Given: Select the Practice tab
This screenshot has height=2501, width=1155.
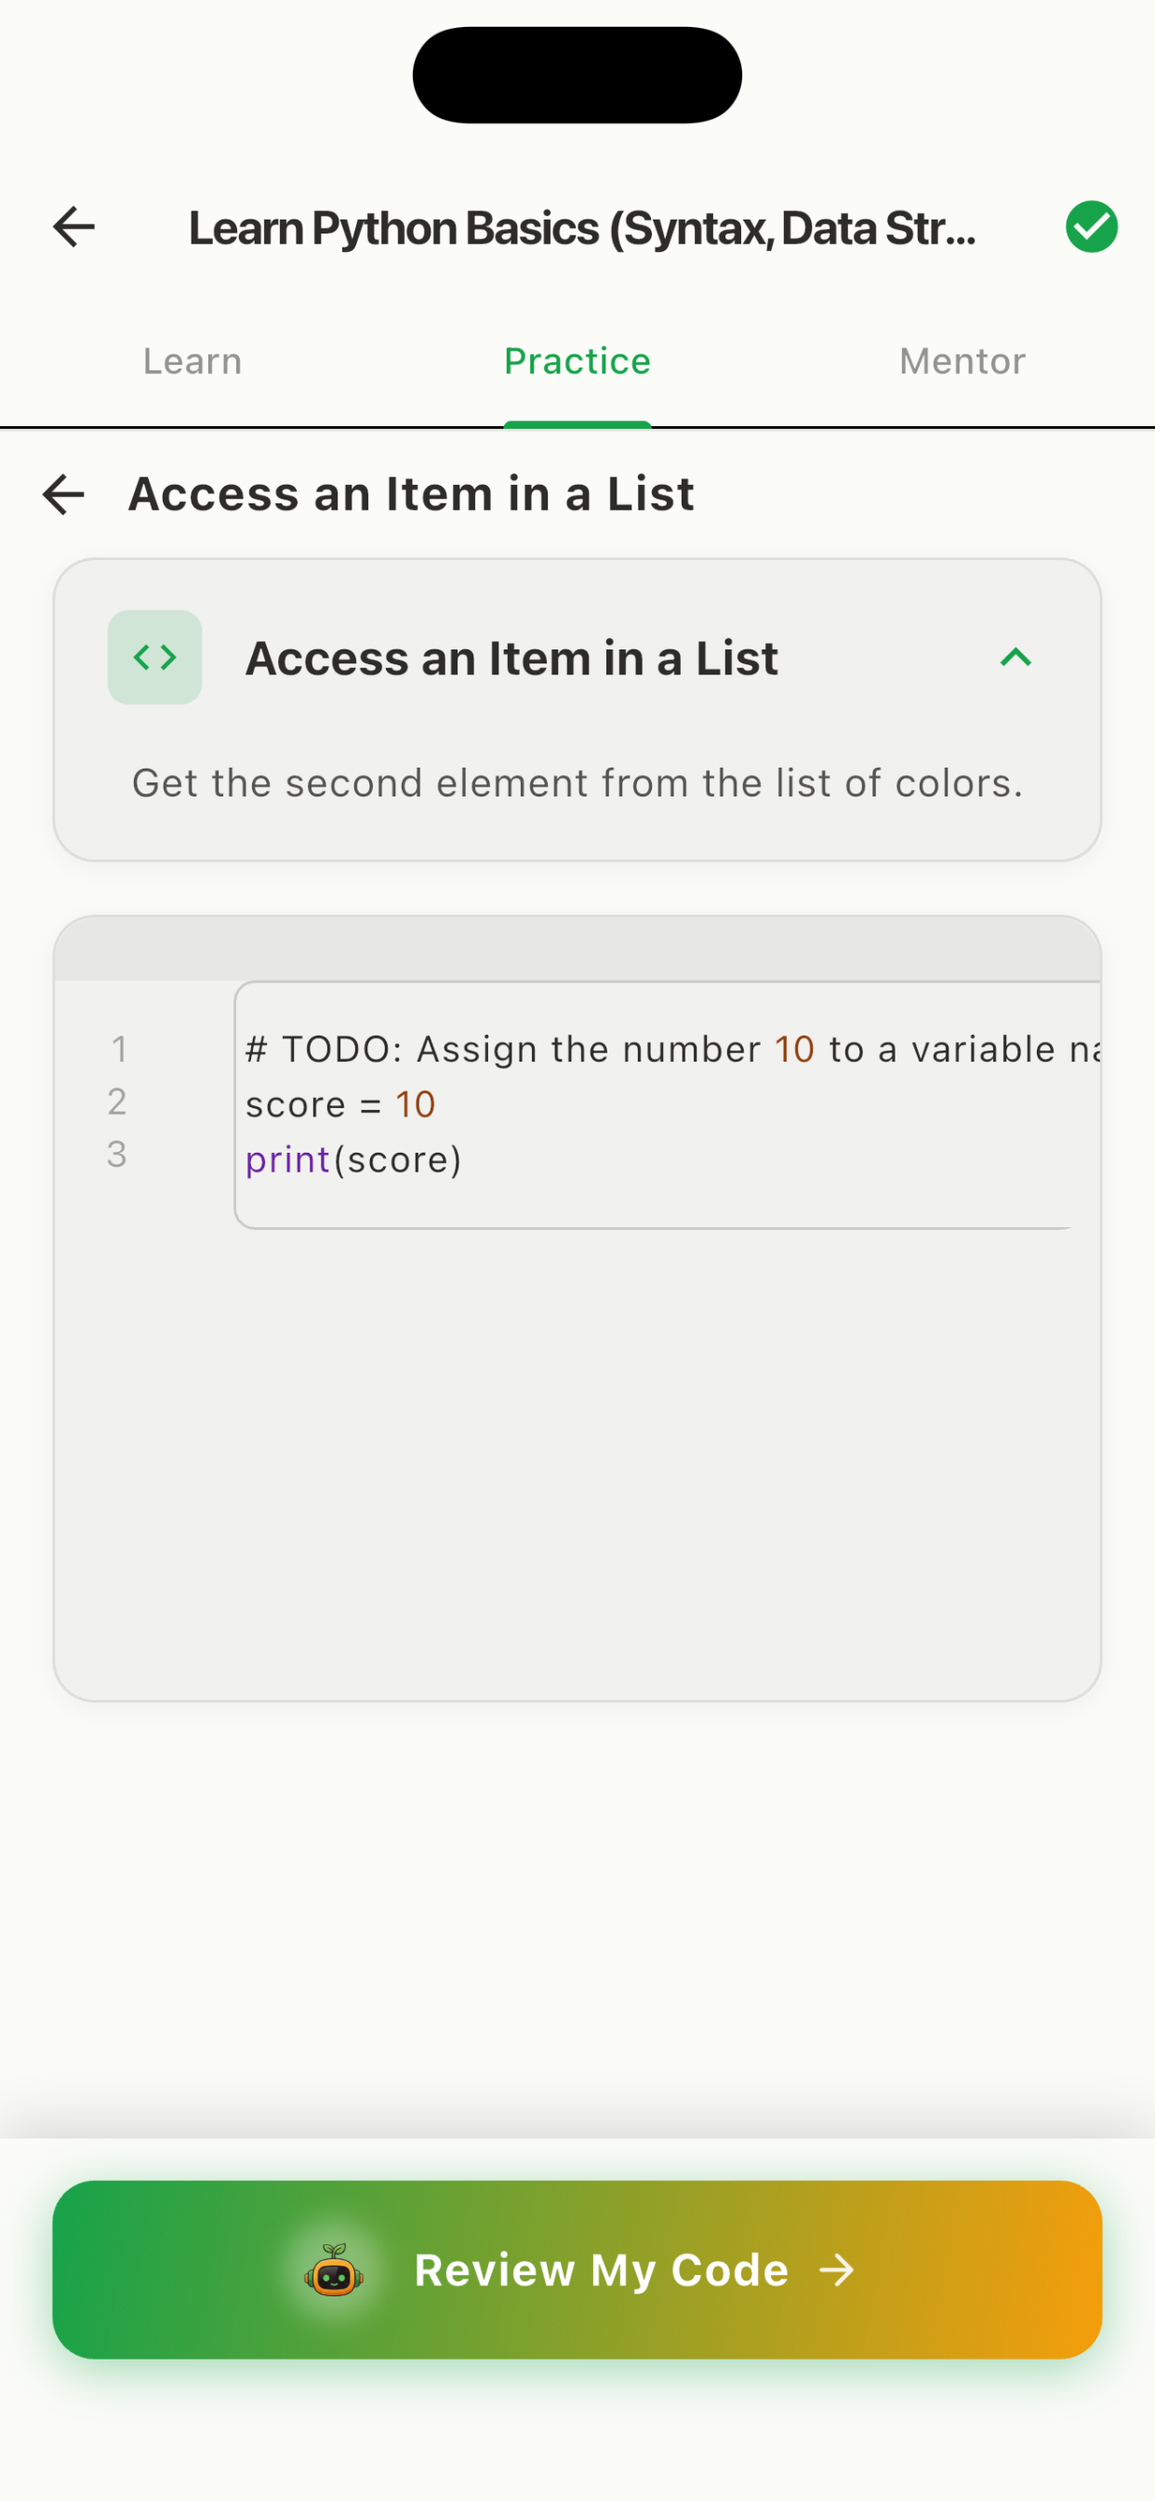Looking at the screenshot, I should 577,360.
